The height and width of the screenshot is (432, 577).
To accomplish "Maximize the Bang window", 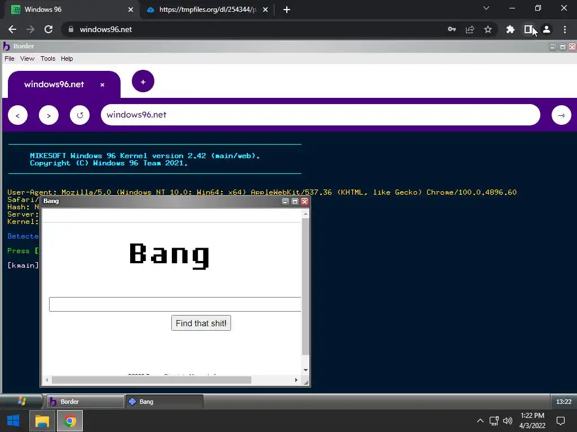I will [295, 201].
